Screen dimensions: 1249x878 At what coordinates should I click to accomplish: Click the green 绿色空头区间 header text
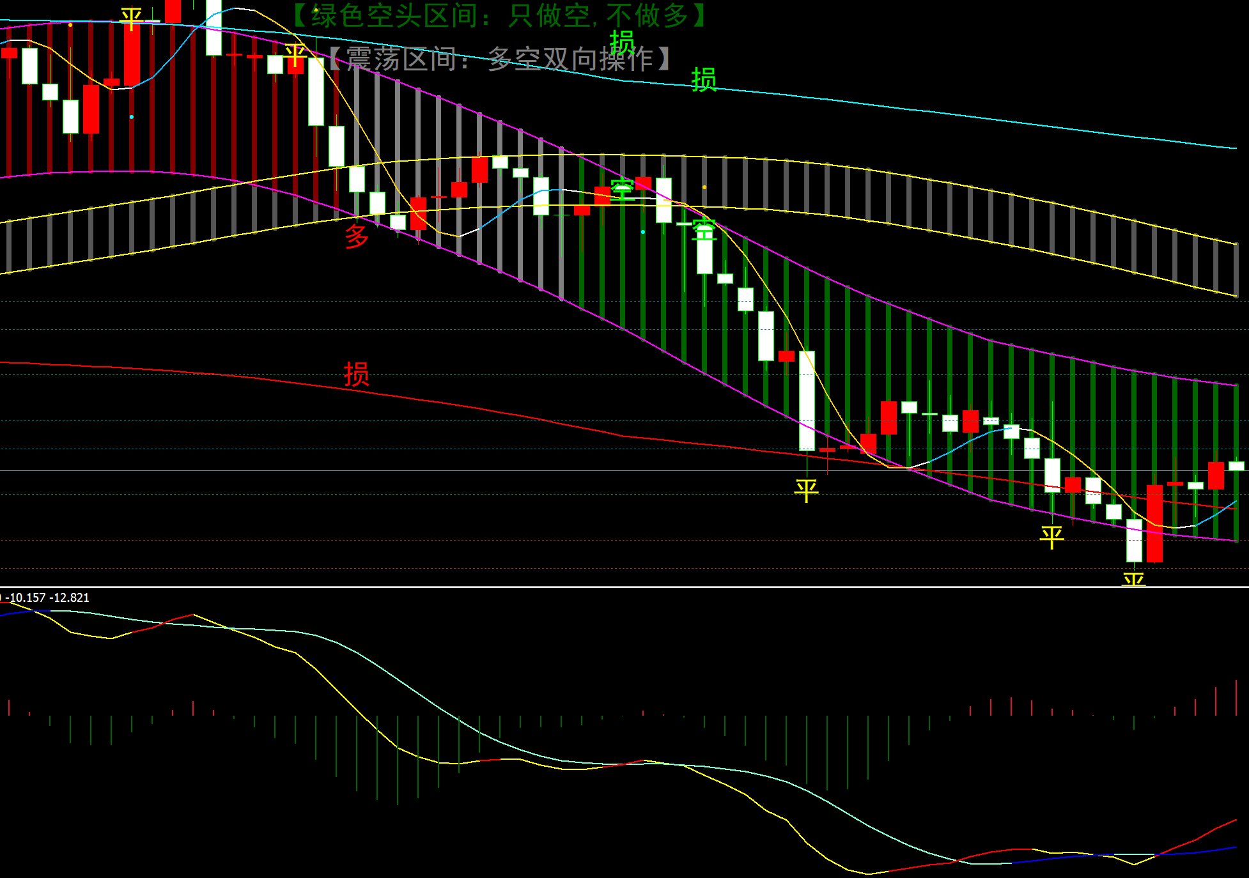[x=499, y=15]
